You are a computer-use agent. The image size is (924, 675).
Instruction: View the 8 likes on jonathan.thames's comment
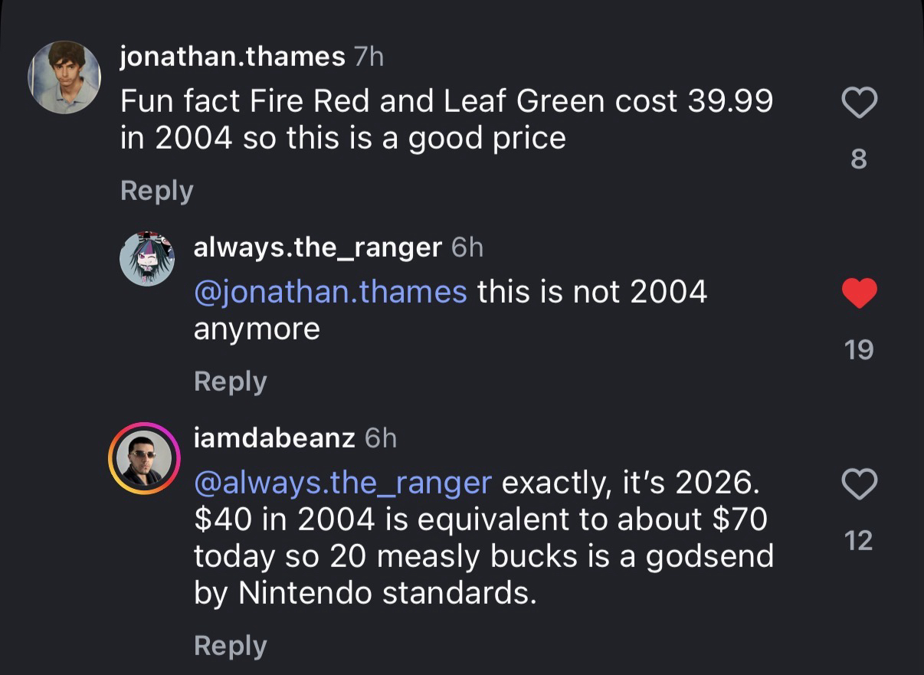click(x=859, y=159)
